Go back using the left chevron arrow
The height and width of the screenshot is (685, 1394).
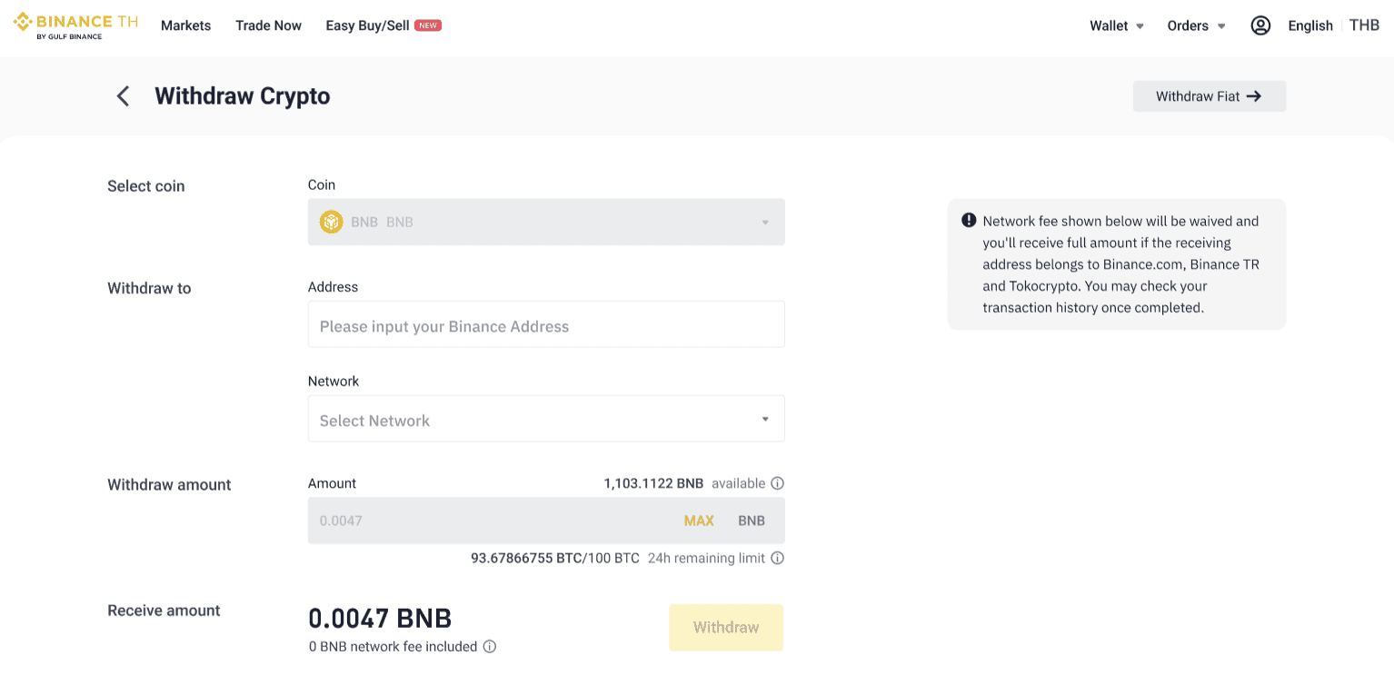pos(123,96)
